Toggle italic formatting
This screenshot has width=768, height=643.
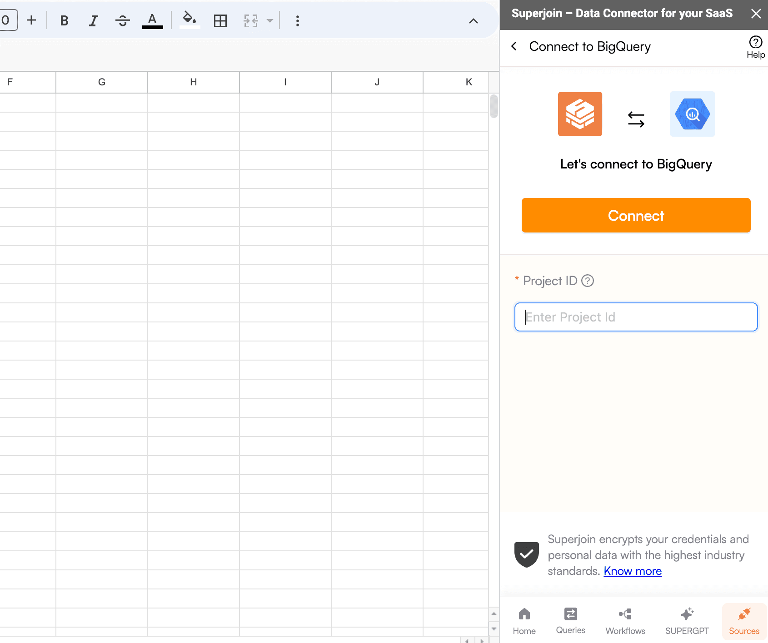(93, 20)
